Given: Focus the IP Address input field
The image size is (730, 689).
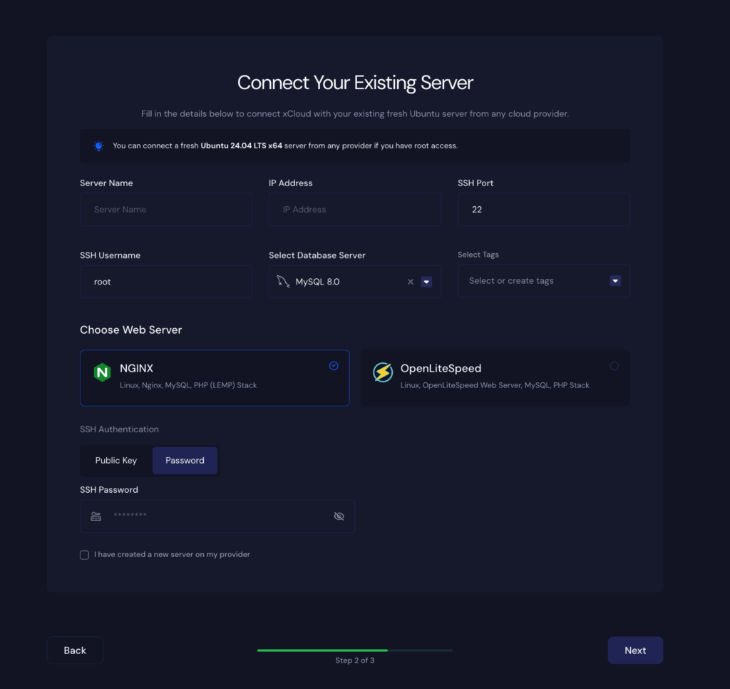Looking at the screenshot, I should click(354, 210).
